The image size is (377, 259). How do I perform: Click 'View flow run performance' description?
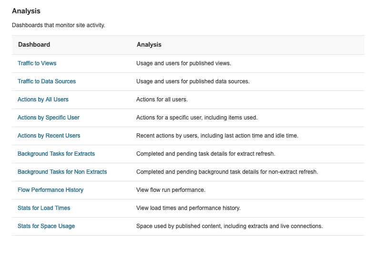[171, 190]
